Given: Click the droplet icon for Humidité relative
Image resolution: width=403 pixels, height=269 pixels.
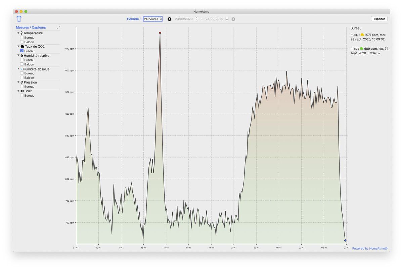Looking at the screenshot, I should (x=22, y=56).
